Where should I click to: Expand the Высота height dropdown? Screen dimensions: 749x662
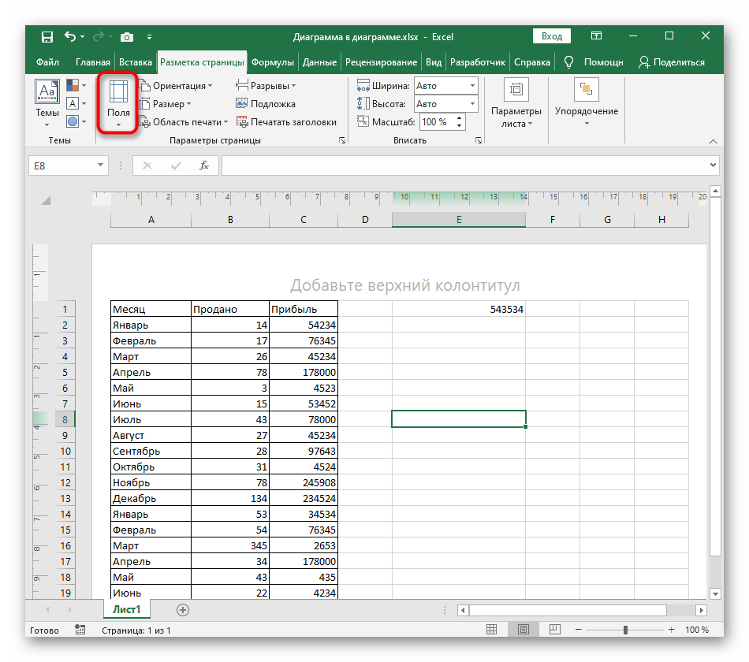(472, 104)
